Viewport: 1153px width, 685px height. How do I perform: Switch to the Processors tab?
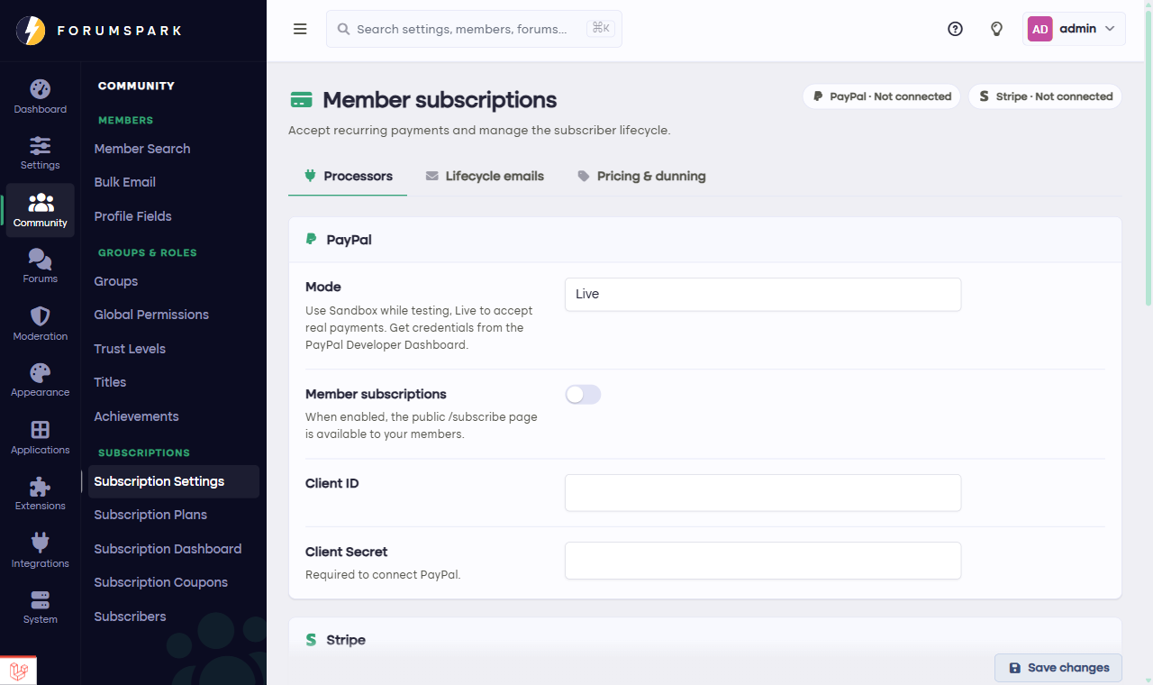click(x=348, y=176)
